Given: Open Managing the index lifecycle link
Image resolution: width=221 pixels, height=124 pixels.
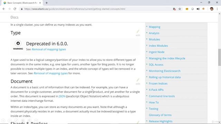Looking at the screenshot, I should coord(167,58).
